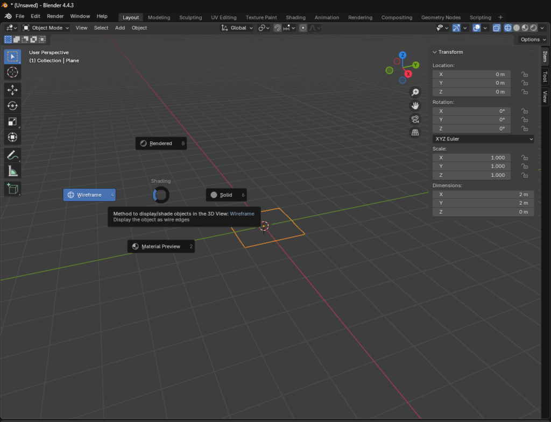The image size is (551, 422).
Task: Open the selectability and visibility dropdown
Action: pyautogui.click(x=442, y=28)
